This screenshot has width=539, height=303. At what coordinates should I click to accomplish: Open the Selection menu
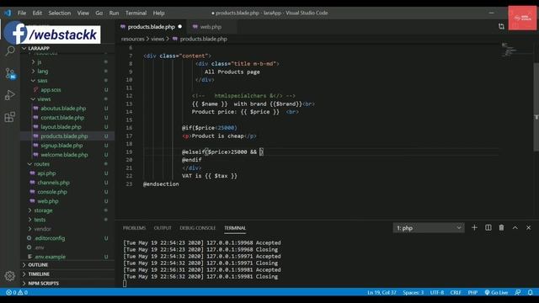coord(60,13)
